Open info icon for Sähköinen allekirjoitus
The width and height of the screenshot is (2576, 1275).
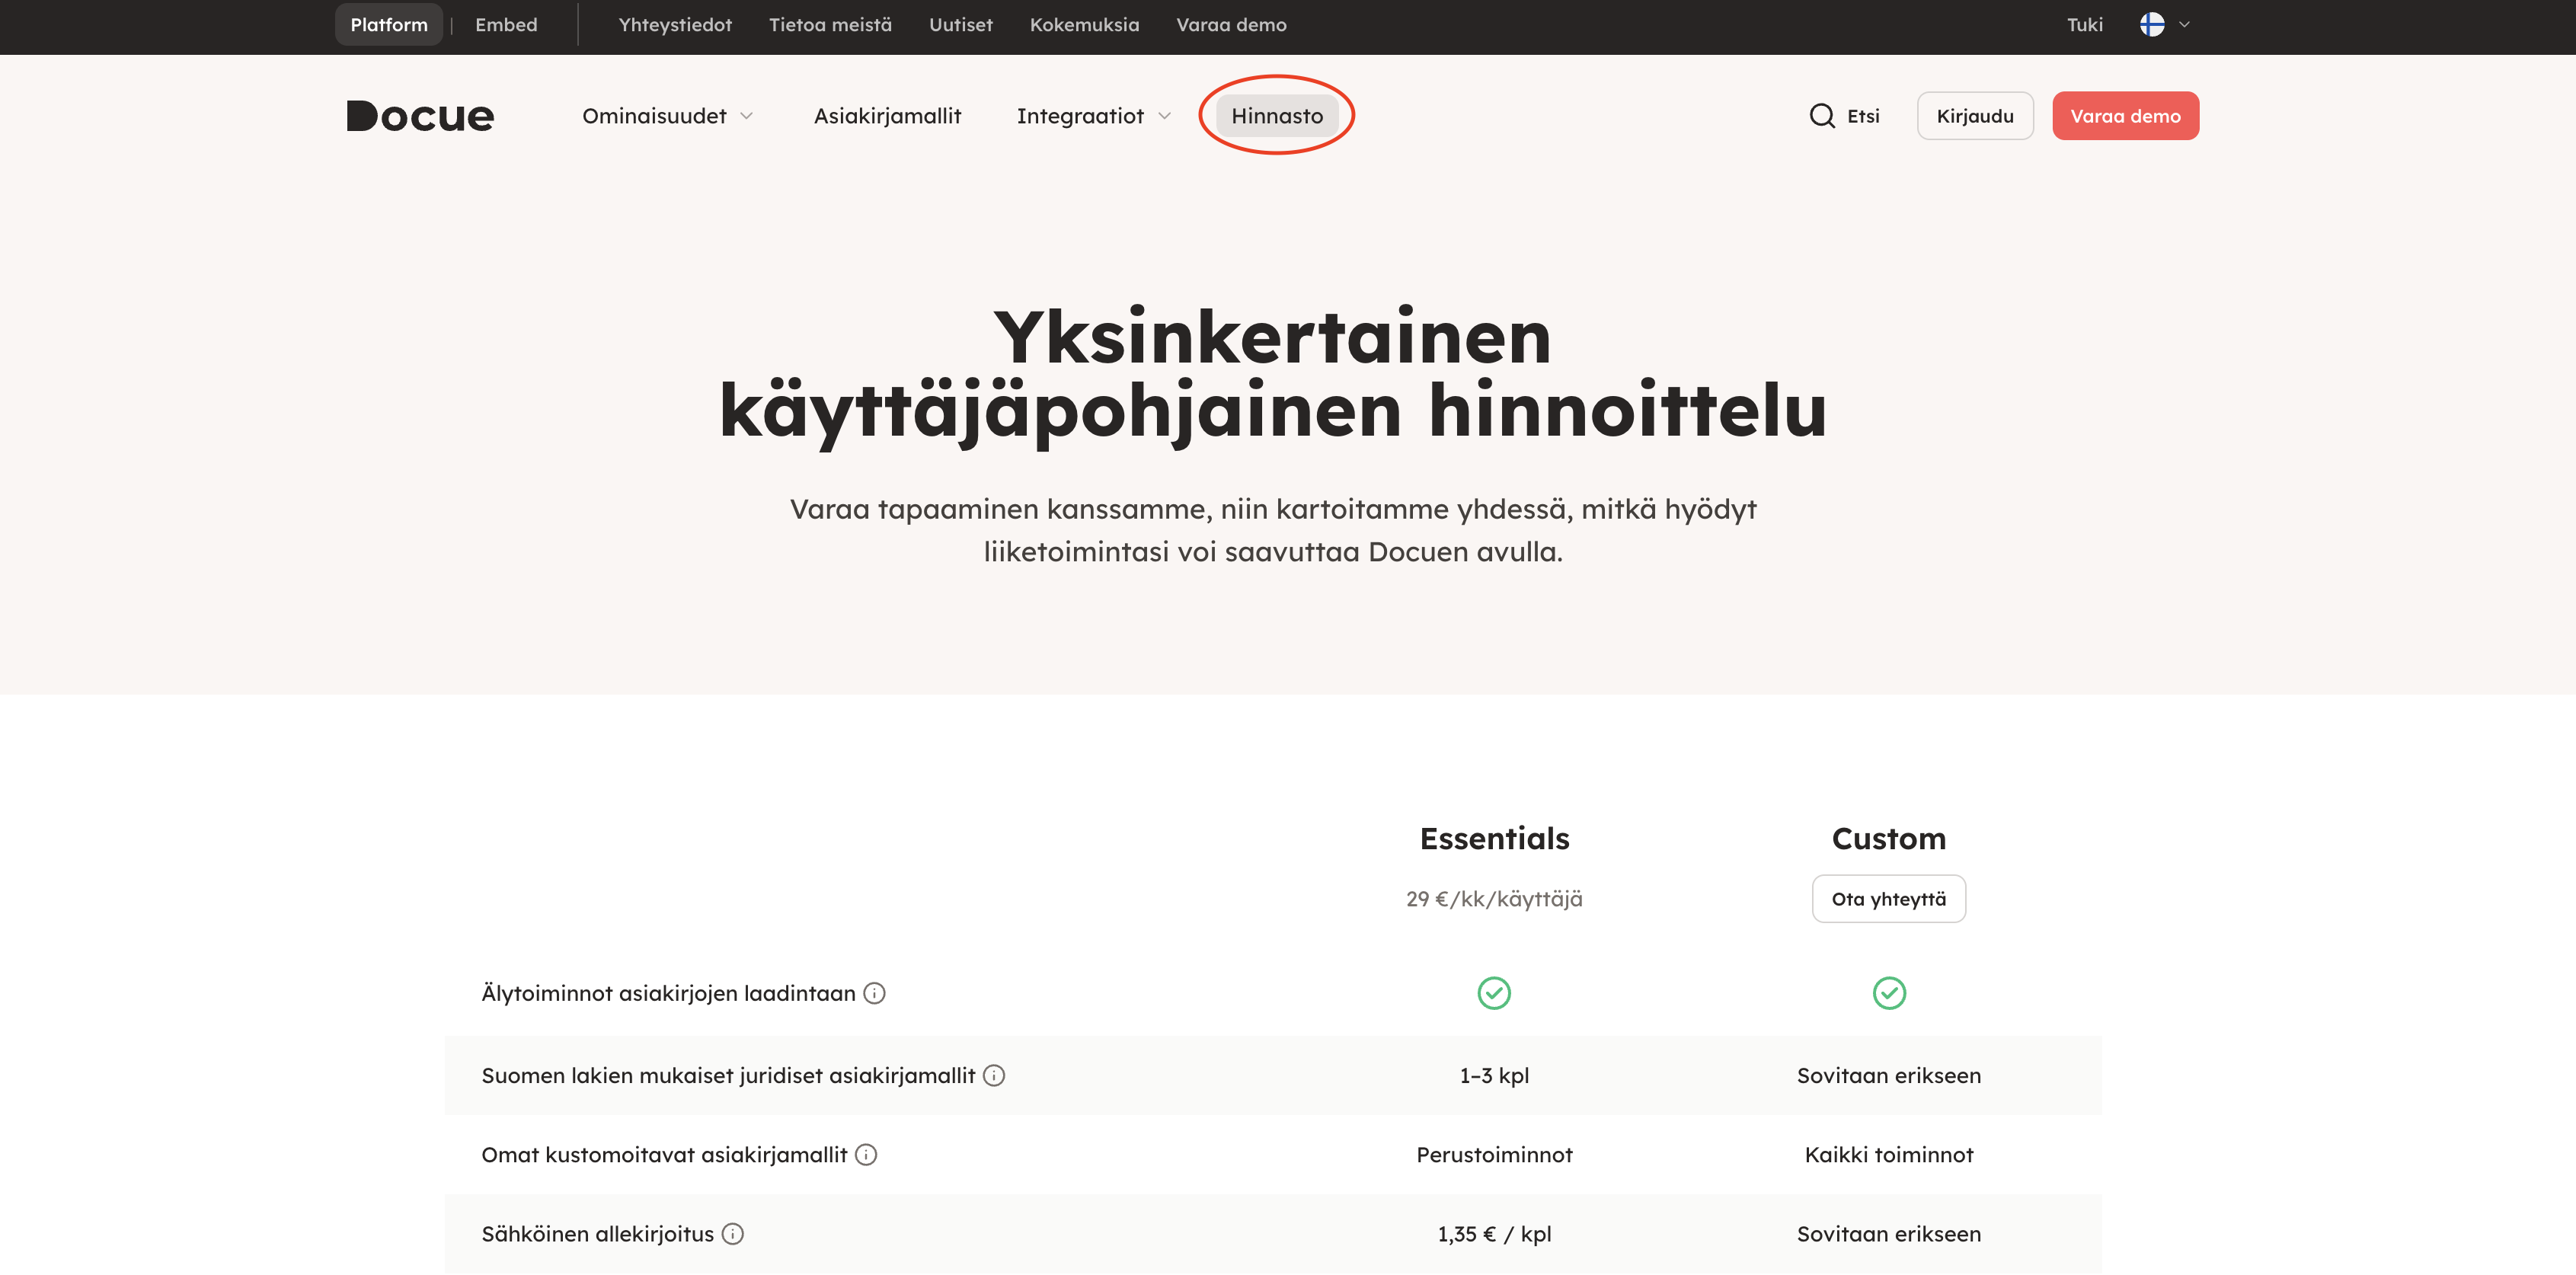point(733,1234)
